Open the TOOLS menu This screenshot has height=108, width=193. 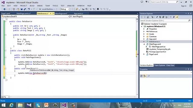click(x=55, y=6)
